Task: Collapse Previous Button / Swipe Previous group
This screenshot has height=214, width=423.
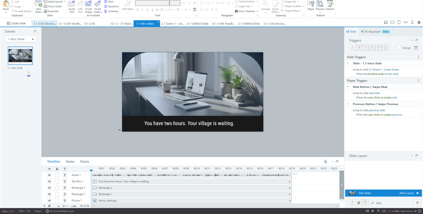Action: tap(348, 104)
